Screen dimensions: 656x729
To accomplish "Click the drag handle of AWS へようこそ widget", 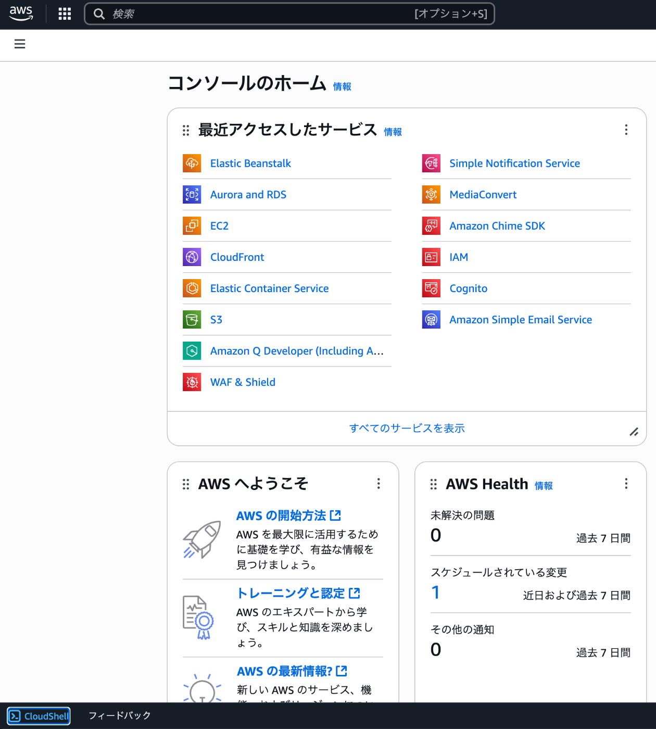I will (186, 484).
